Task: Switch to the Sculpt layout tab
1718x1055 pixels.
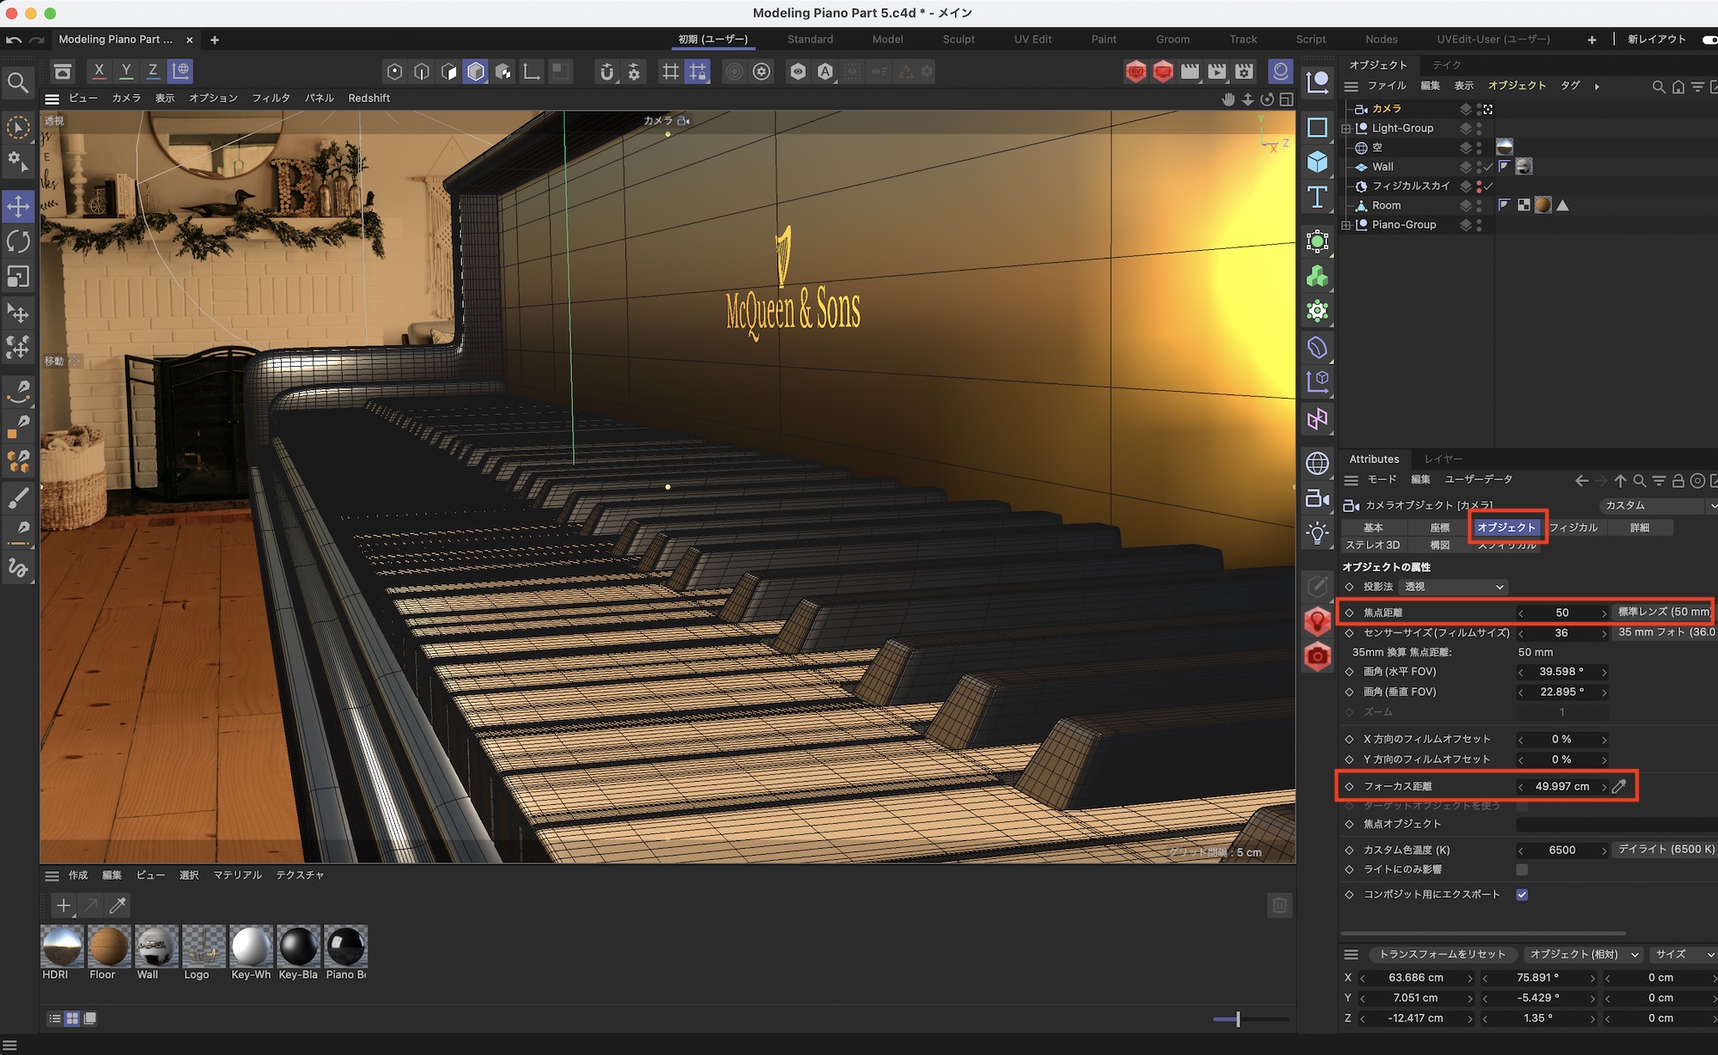Action: click(958, 40)
